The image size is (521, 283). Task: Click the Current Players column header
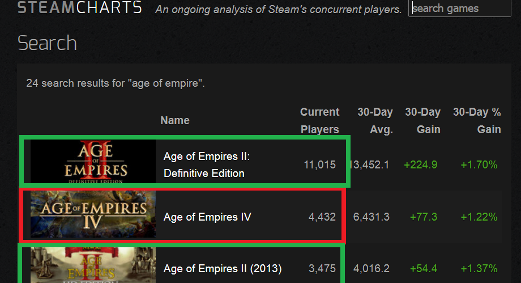319,121
